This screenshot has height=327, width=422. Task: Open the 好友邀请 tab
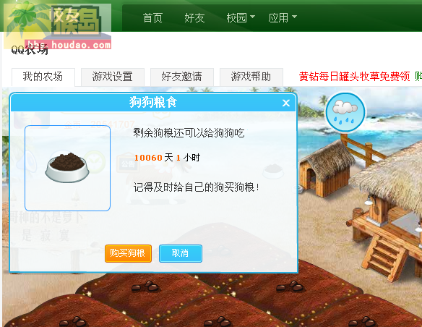182,77
